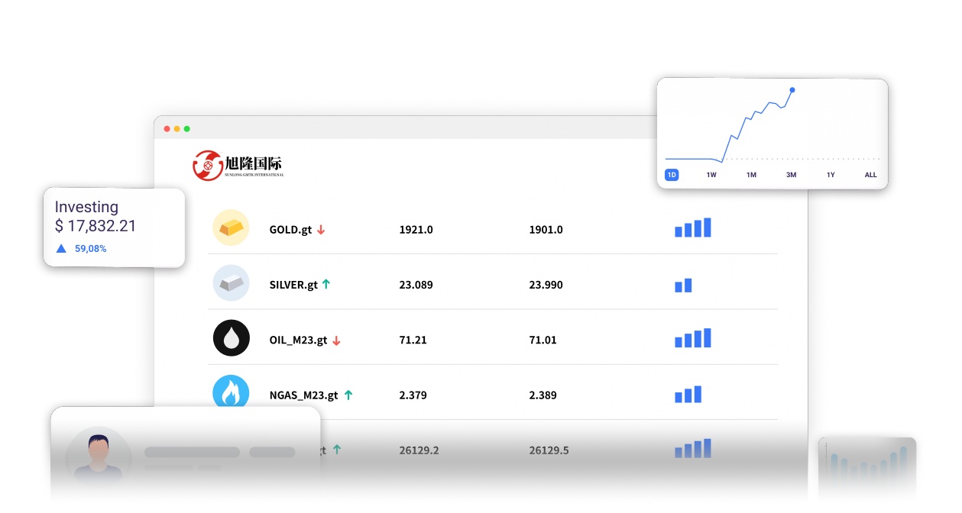This screenshot has height=513, width=962.
Task: Click the gold bar icon
Action: pyautogui.click(x=231, y=227)
